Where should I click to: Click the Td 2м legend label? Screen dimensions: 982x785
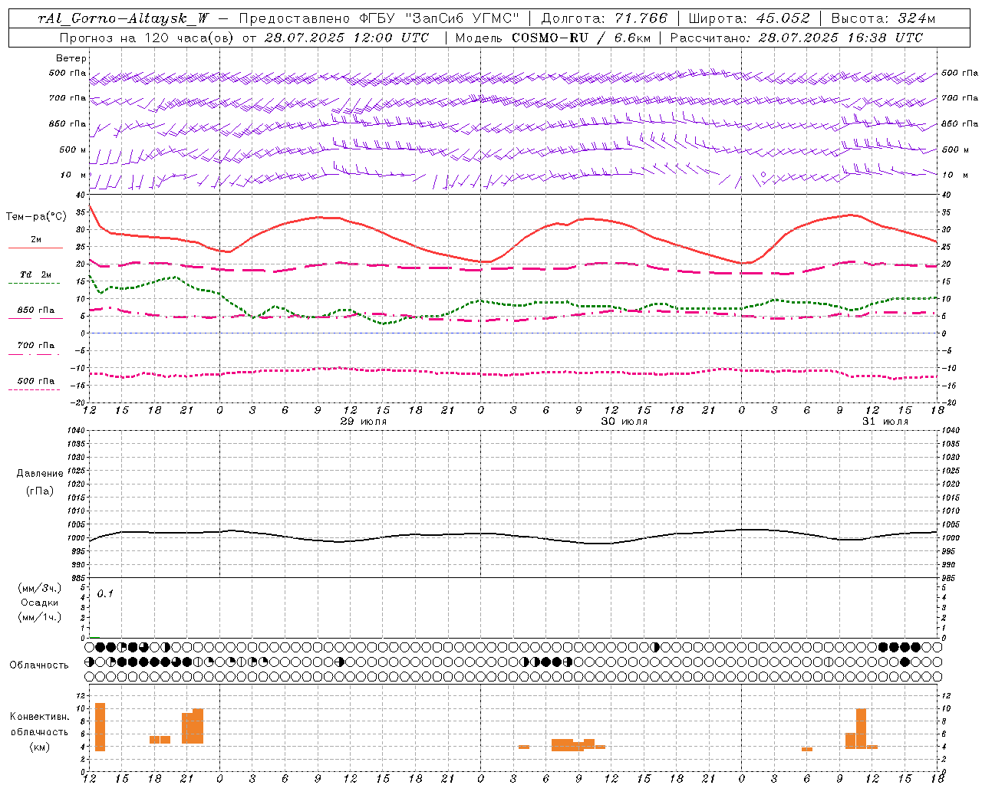click(x=36, y=274)
